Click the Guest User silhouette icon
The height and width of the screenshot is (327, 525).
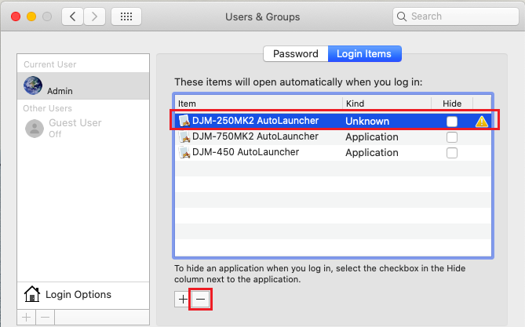tap(35, 129)
